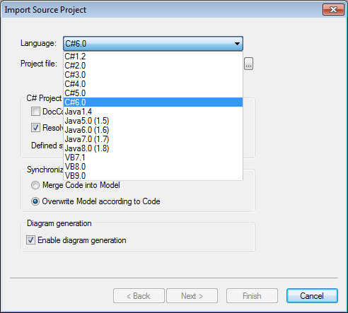Viewport: 348px width, 313px height.
Task: Close the Import Source Project window
Action: point(333,10)
